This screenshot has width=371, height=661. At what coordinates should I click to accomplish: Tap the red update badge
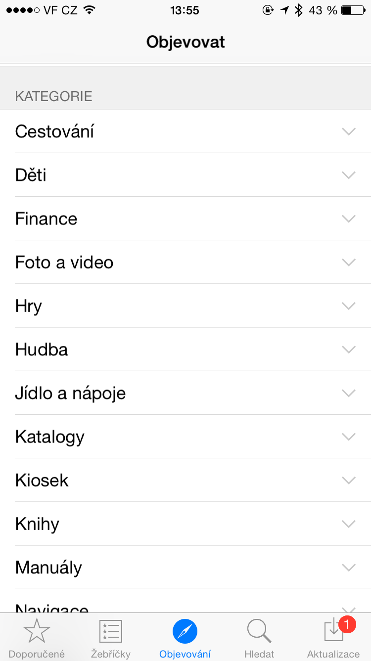point(347,624)
